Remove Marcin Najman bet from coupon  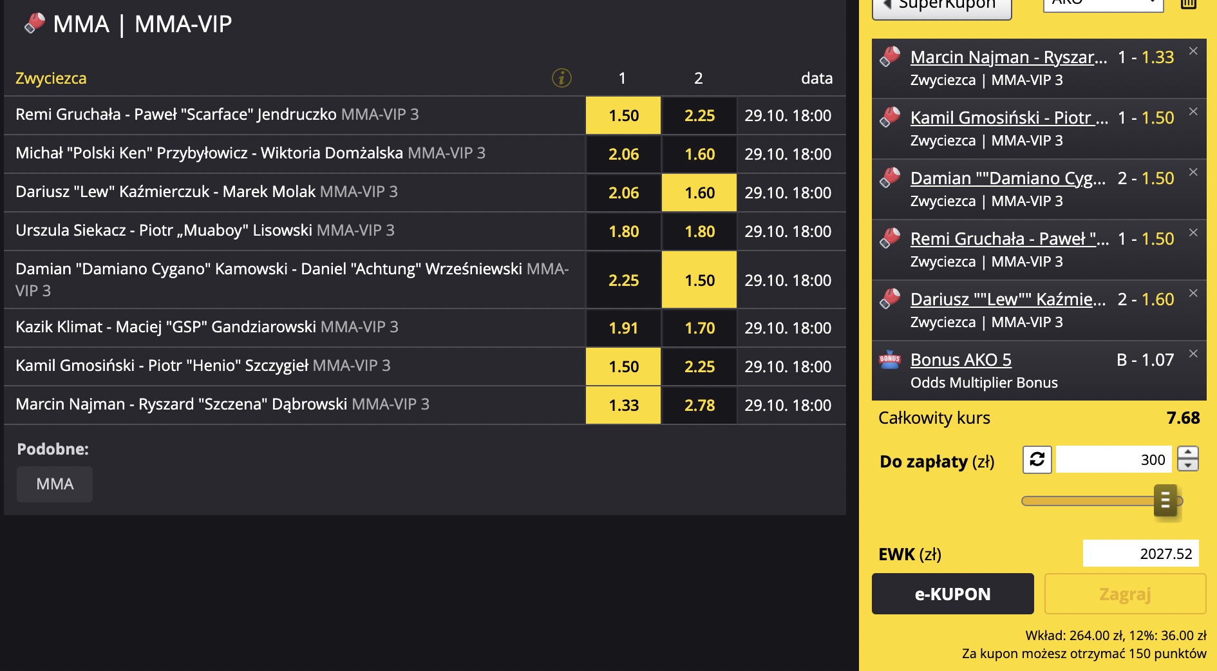pyautogui.click(x=1193, y=51)
